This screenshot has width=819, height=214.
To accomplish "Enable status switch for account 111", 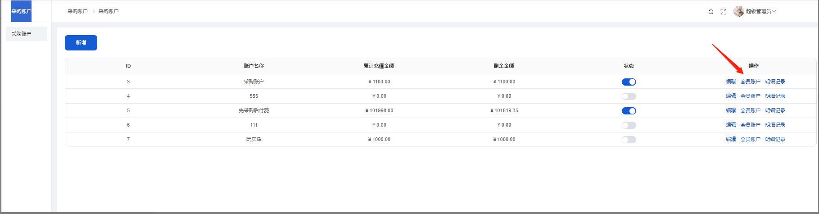I will (x=629, y=125).
